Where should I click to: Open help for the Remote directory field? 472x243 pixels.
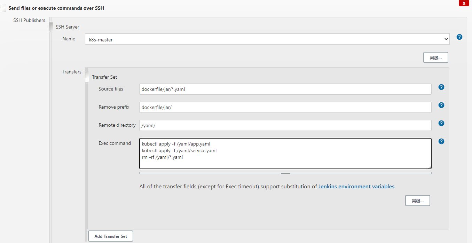coord(441,123)
